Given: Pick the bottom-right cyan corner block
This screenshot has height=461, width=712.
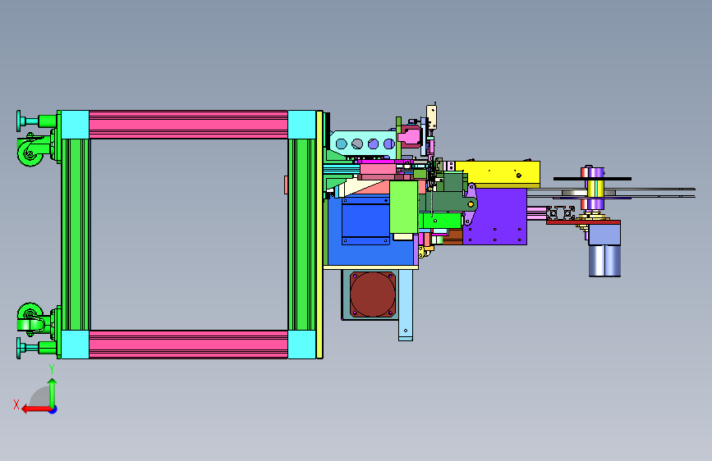Looking at the screenshot, I should 302,345.
